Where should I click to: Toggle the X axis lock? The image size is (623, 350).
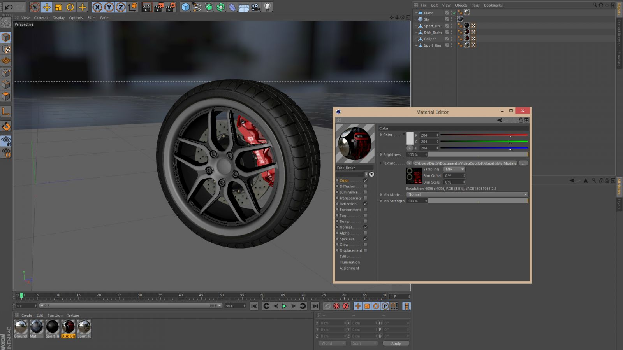coord(97,7)
